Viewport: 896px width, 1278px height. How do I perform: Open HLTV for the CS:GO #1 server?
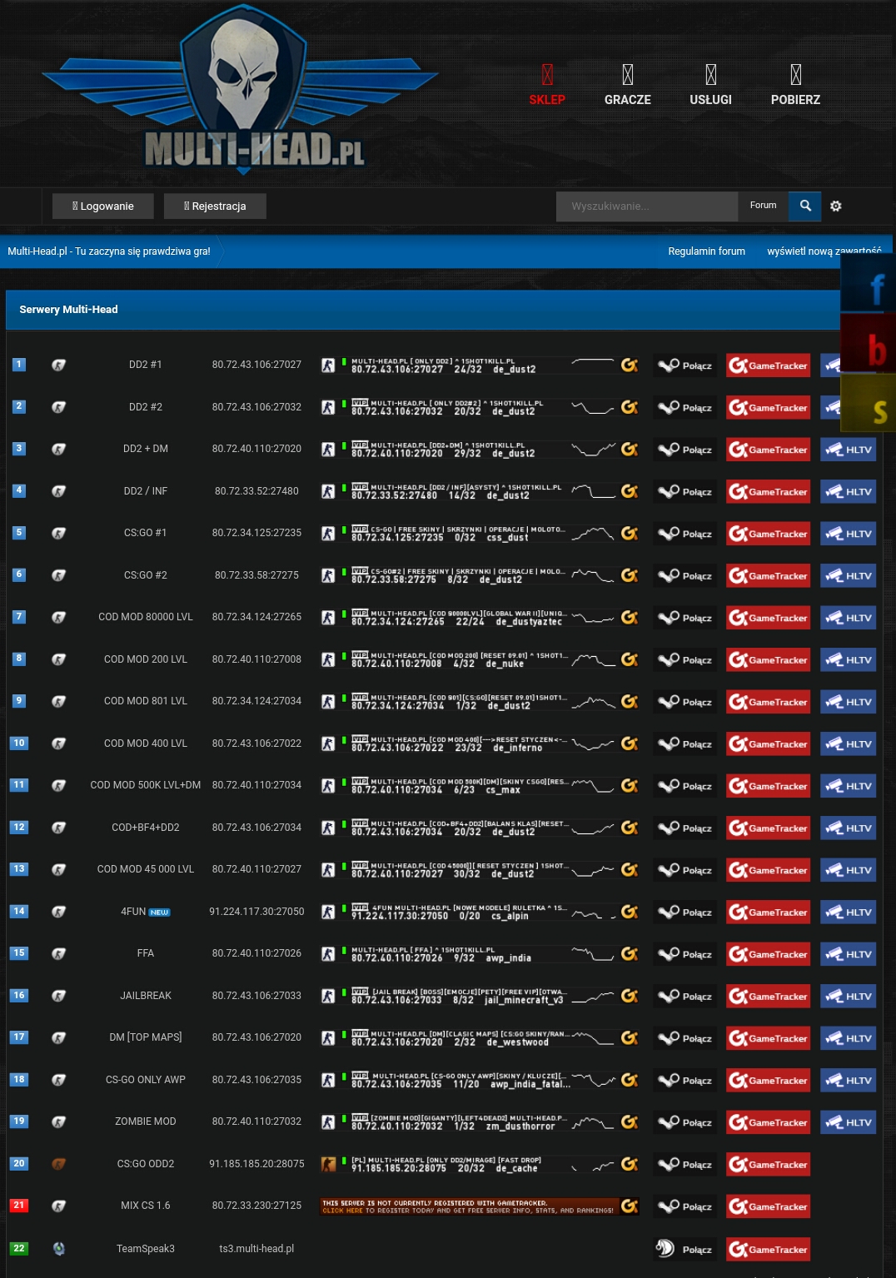(848, 534)
